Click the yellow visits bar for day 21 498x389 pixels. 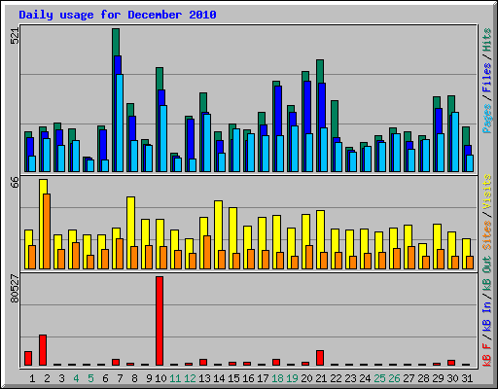(320, 231)
